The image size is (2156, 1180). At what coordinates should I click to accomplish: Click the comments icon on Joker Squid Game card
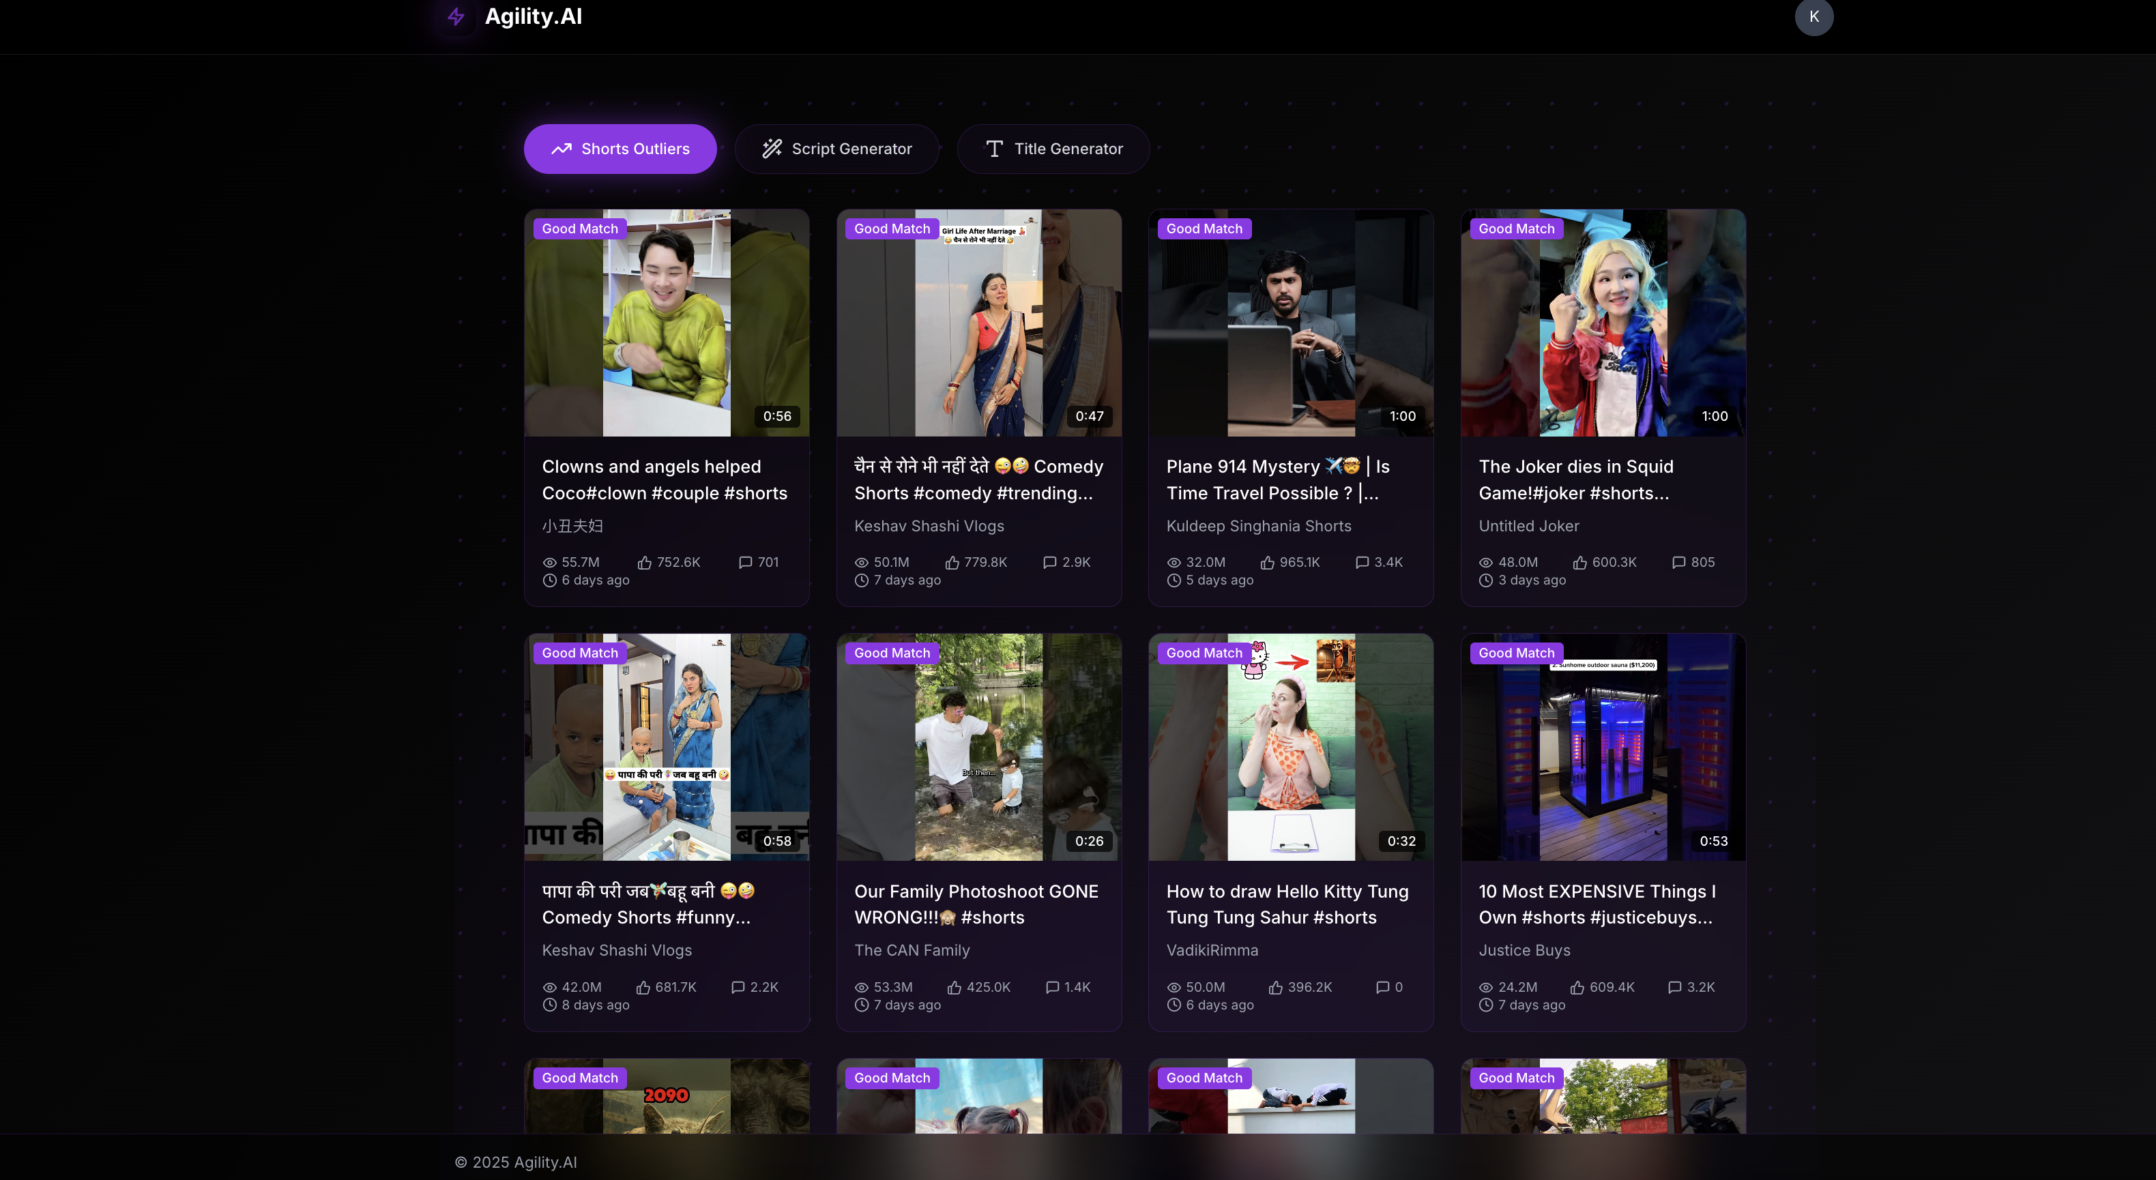pos(1678,563)
